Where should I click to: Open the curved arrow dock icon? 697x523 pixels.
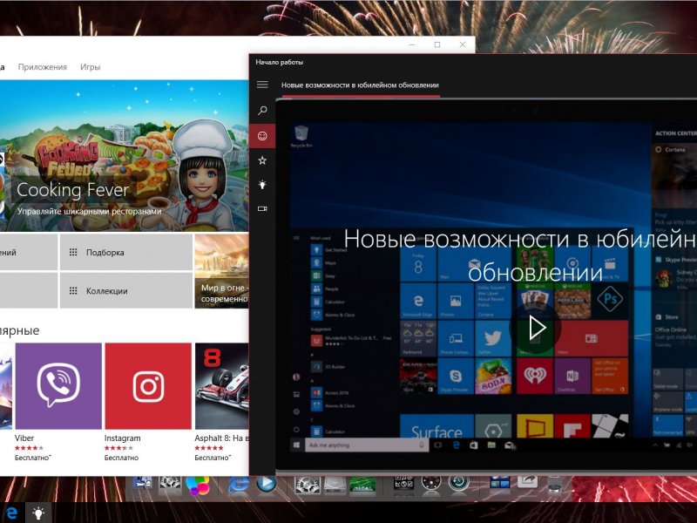click(x=527, y=482)
